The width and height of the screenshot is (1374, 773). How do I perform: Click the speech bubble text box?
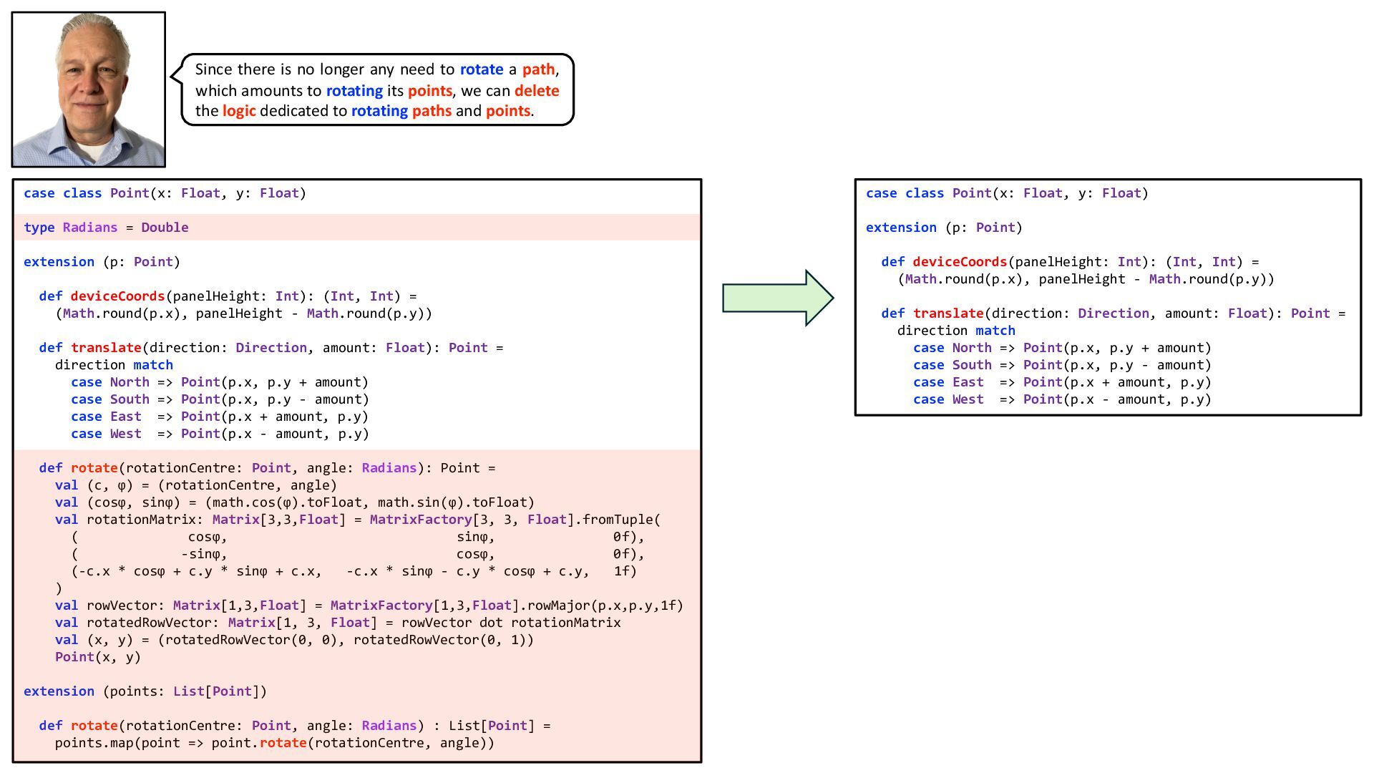tap(377, 90)
